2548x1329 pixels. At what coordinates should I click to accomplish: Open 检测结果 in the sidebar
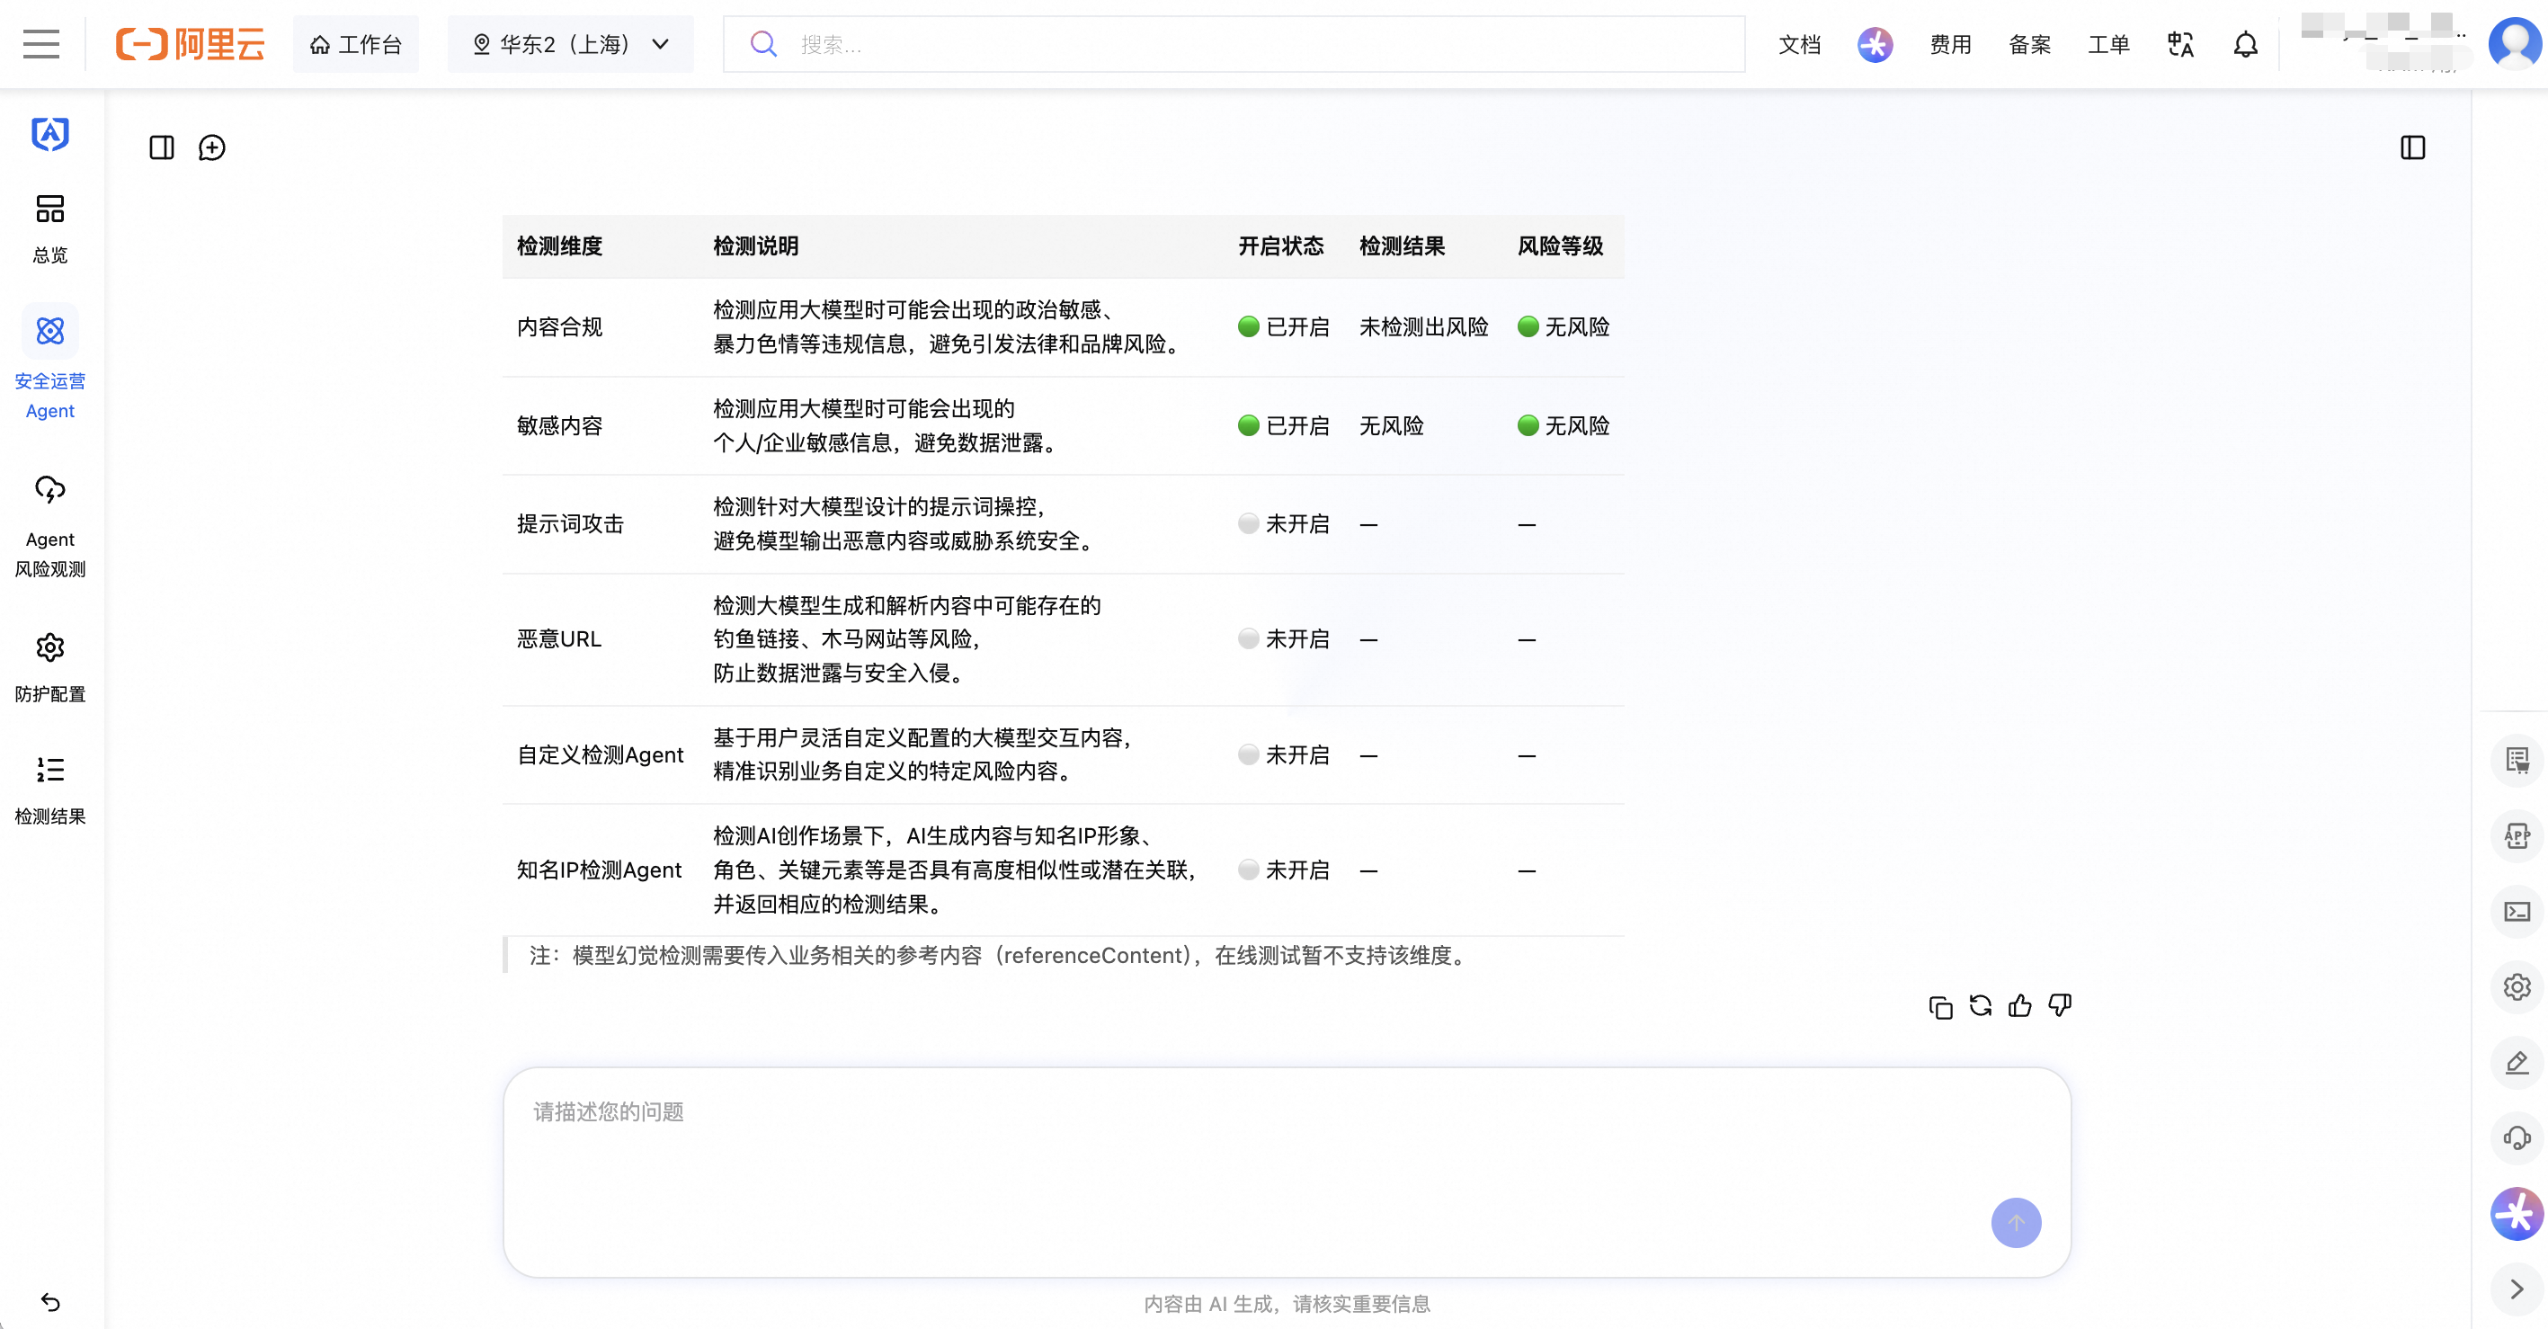point(50,790)
